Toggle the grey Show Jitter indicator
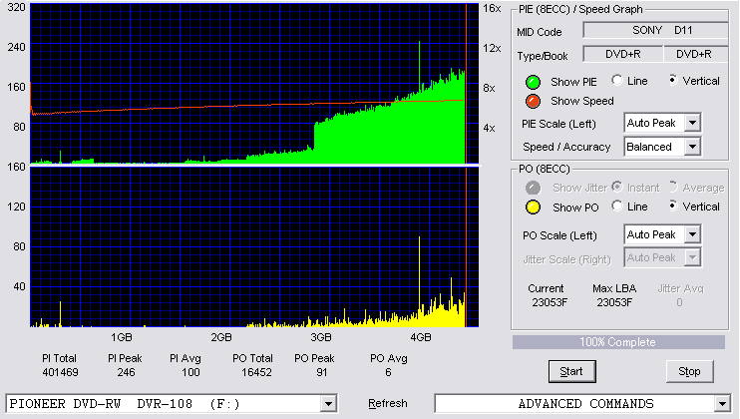This screenshot has width=740, height=419. click(533, 188)
